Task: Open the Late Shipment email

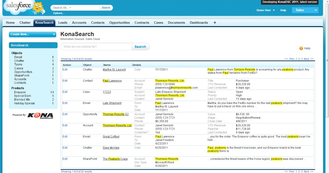Action: tap(112, 103)
